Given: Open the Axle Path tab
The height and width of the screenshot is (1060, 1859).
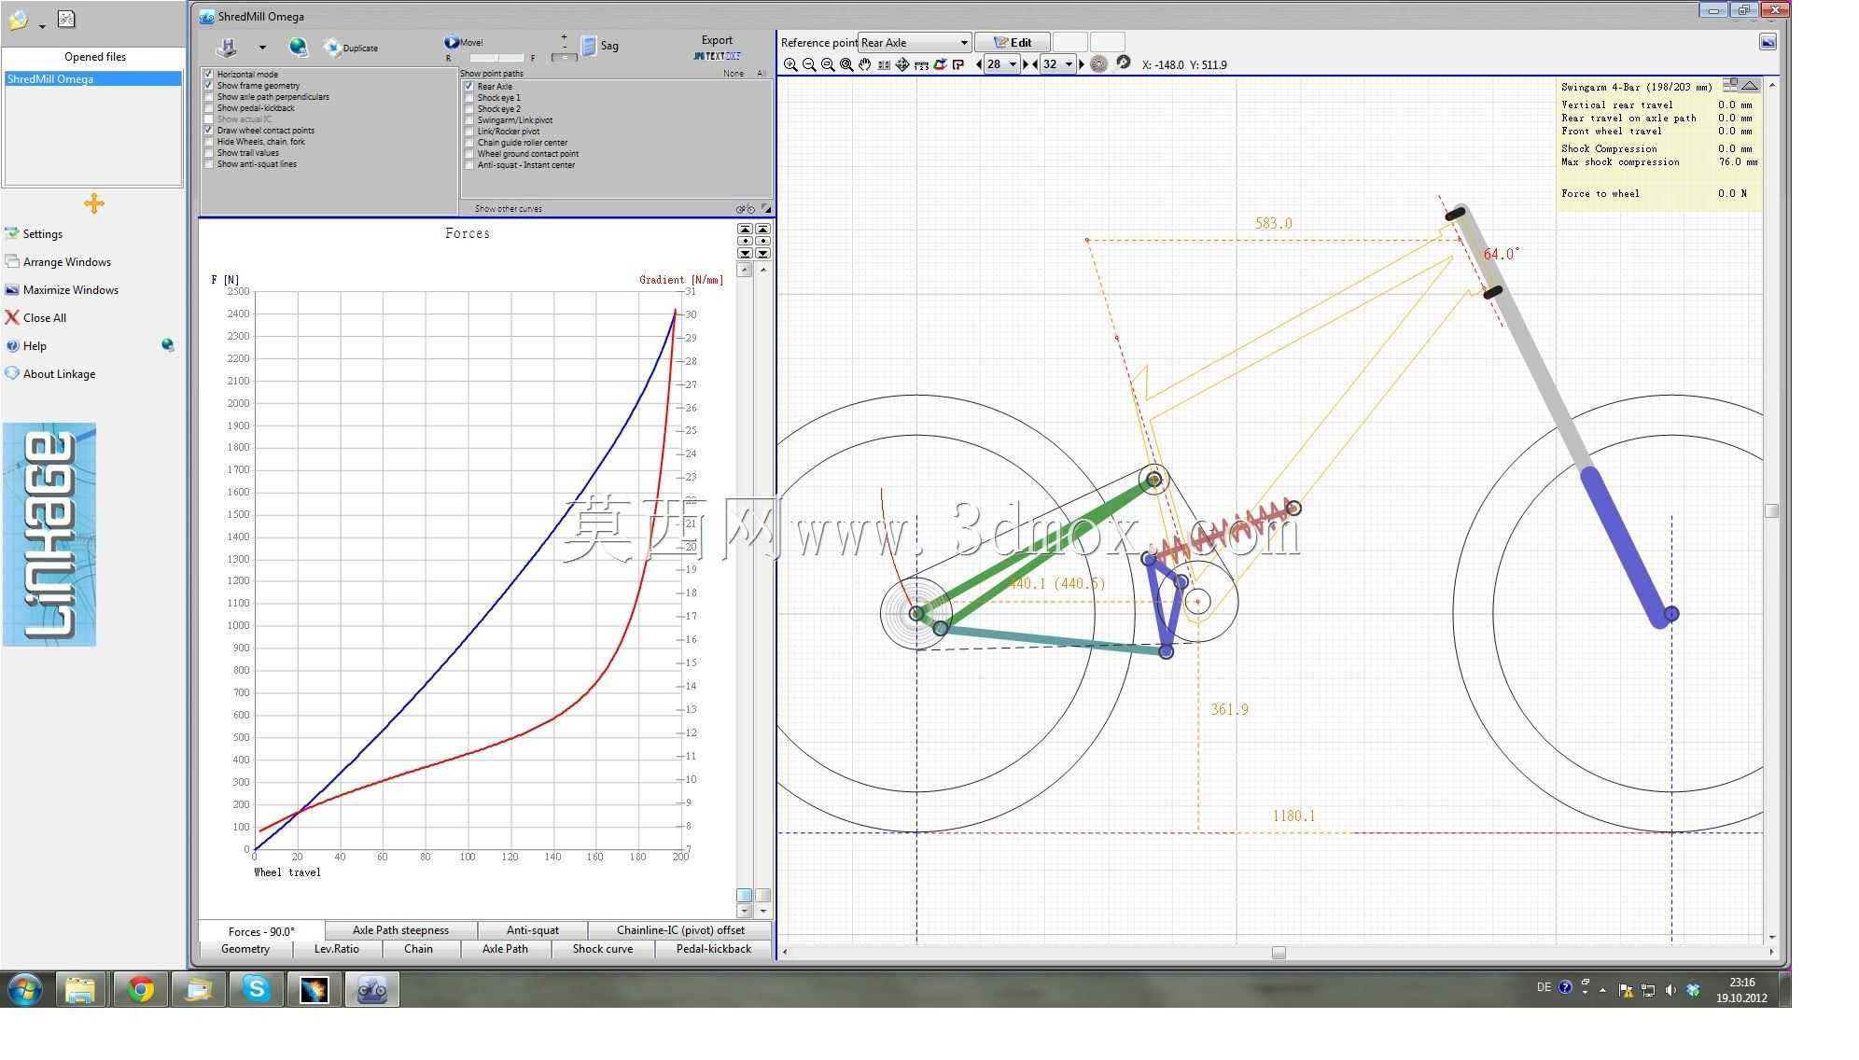Looking at the screenshot, I should click(504, 949).
